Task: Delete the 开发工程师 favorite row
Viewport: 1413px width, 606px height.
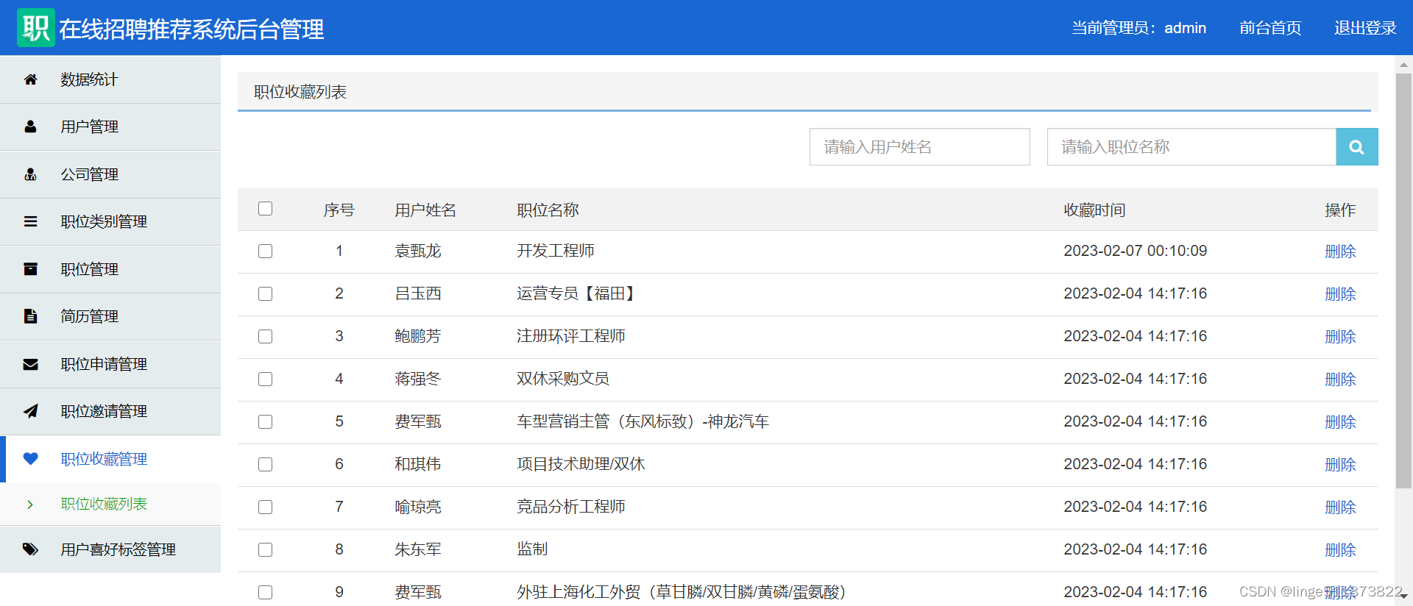Action: [x=1340, y=252]
